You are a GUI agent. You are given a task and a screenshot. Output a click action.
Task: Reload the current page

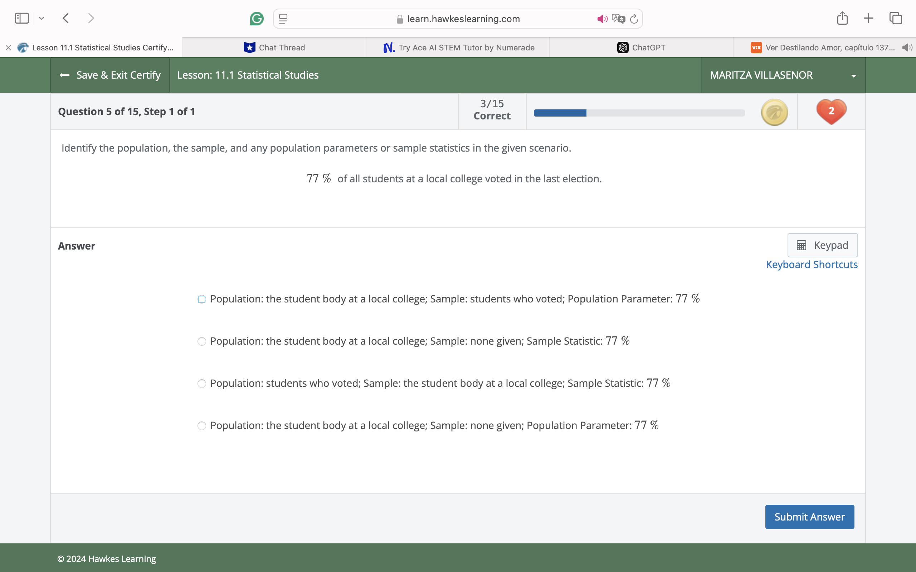click(x=634, y=19)
